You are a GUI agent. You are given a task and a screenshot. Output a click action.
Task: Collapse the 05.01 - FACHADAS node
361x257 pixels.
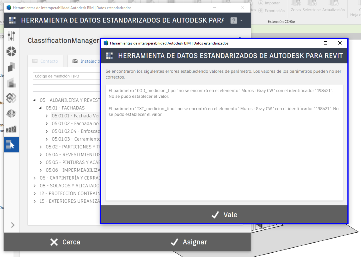coord(41,108)
